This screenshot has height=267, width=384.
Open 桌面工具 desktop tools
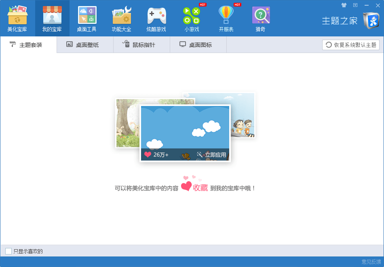pos(87,18)
